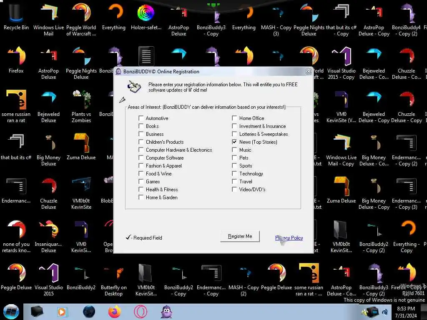Check the Books interest box
This screenshot has height=320, width=427.
point(141,126)
